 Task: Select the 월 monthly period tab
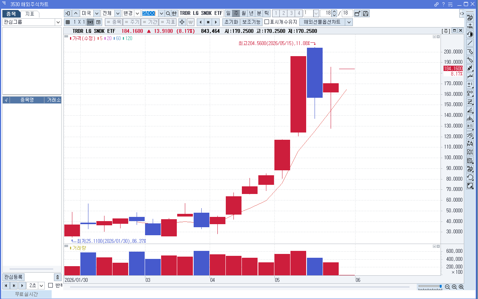pyautogui.click(x=244, y=13)
